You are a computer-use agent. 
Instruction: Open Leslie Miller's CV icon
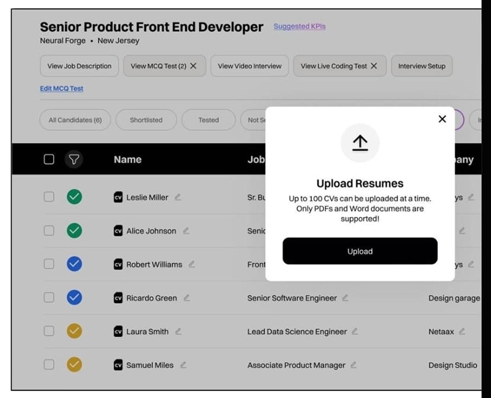pyautogui.click(x=118, y=197)
